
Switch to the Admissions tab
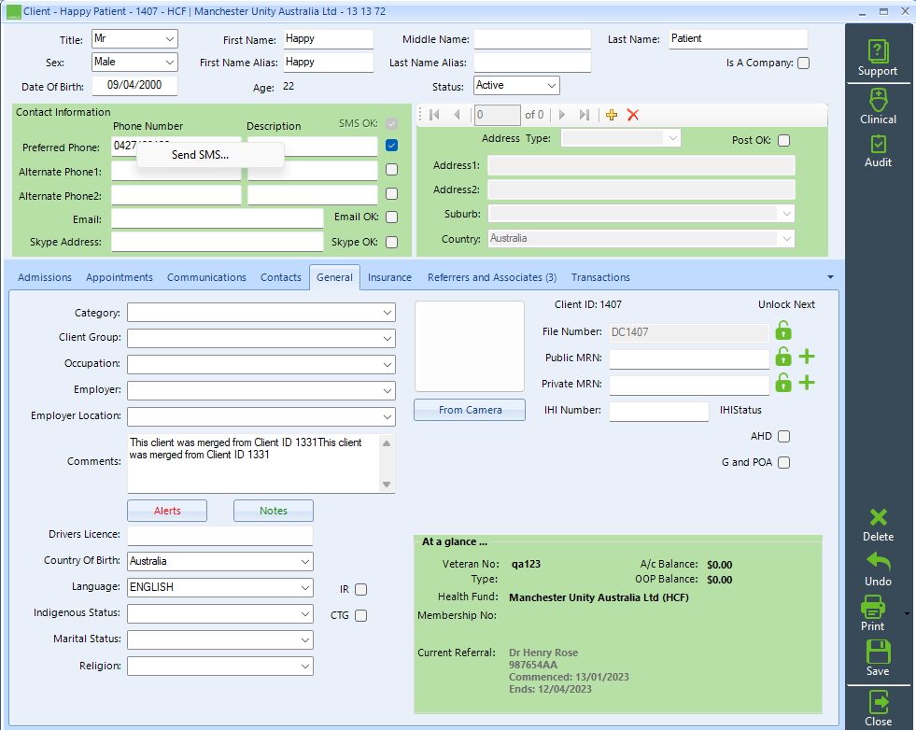[x=45, y=277]
